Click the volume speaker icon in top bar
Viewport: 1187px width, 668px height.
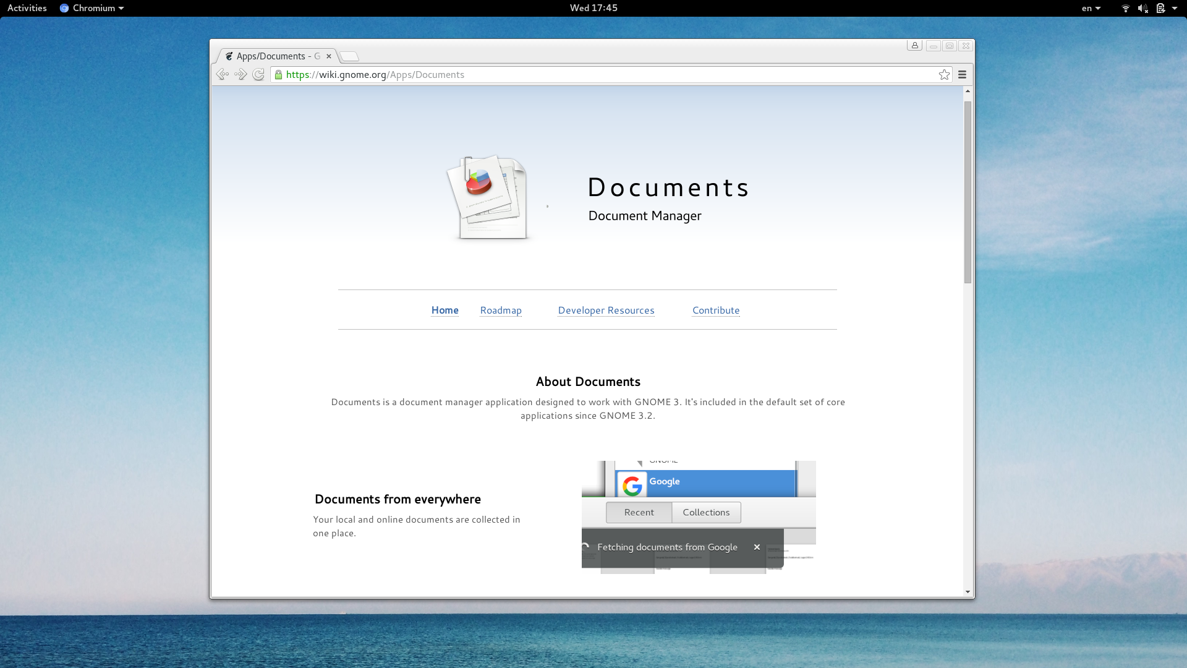[x=1142, y=8]
